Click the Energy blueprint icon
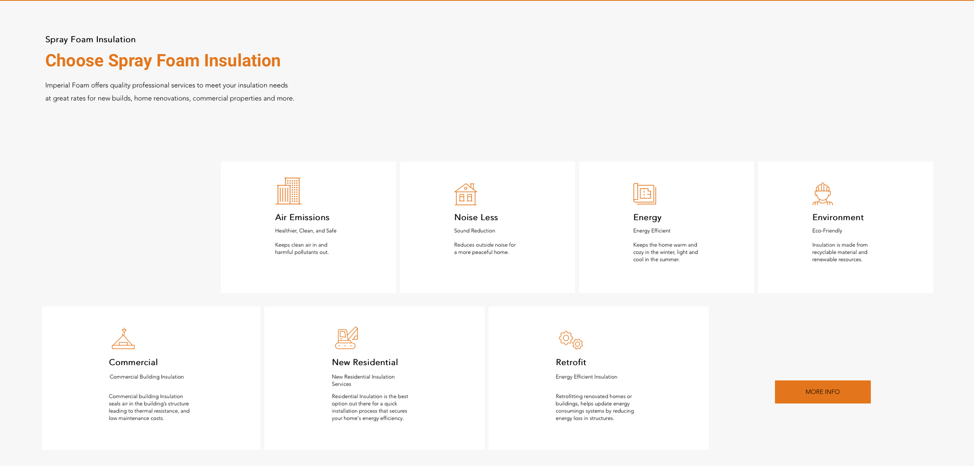The height and width of the screenshot is (466, 974). tap(646, 194)
